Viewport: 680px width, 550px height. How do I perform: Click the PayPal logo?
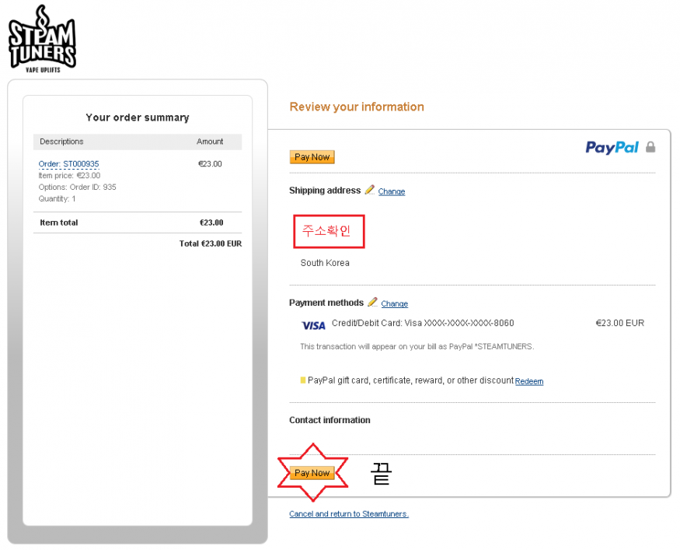[612, 148]
